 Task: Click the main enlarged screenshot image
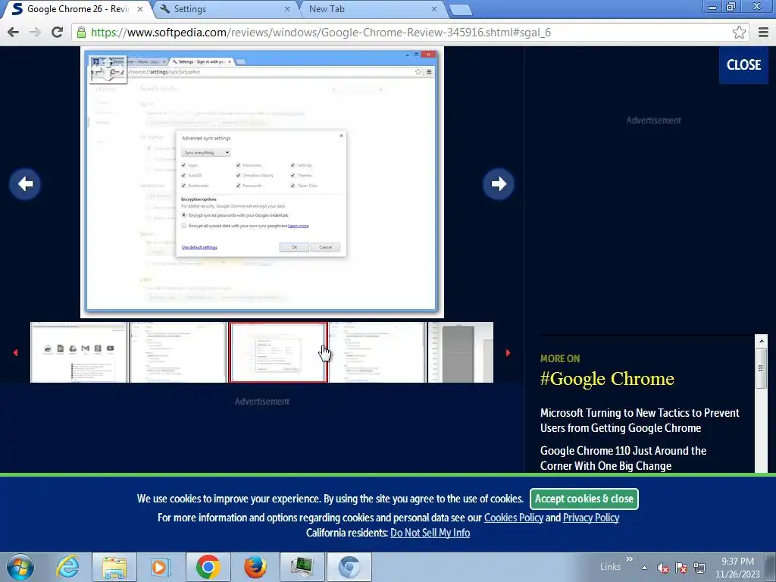click(261, 182)
